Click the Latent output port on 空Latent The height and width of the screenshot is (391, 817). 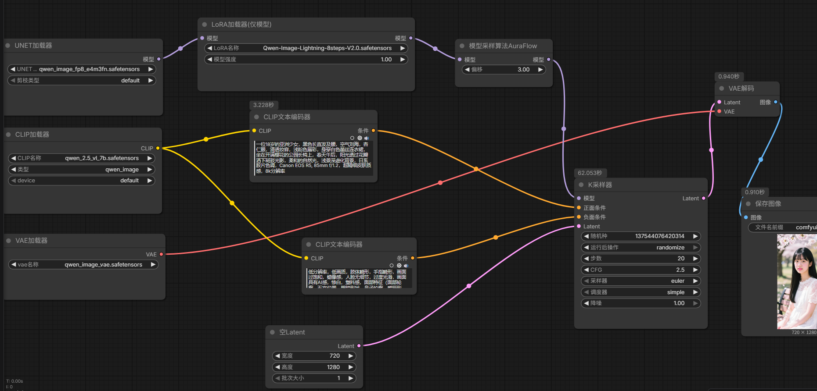[x=359, y=346]
